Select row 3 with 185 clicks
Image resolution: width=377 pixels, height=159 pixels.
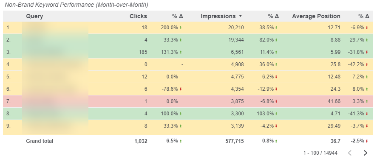click(188, 52)
